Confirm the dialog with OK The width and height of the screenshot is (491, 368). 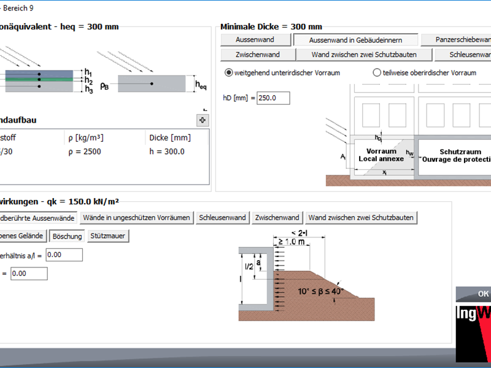coord(482,294)
